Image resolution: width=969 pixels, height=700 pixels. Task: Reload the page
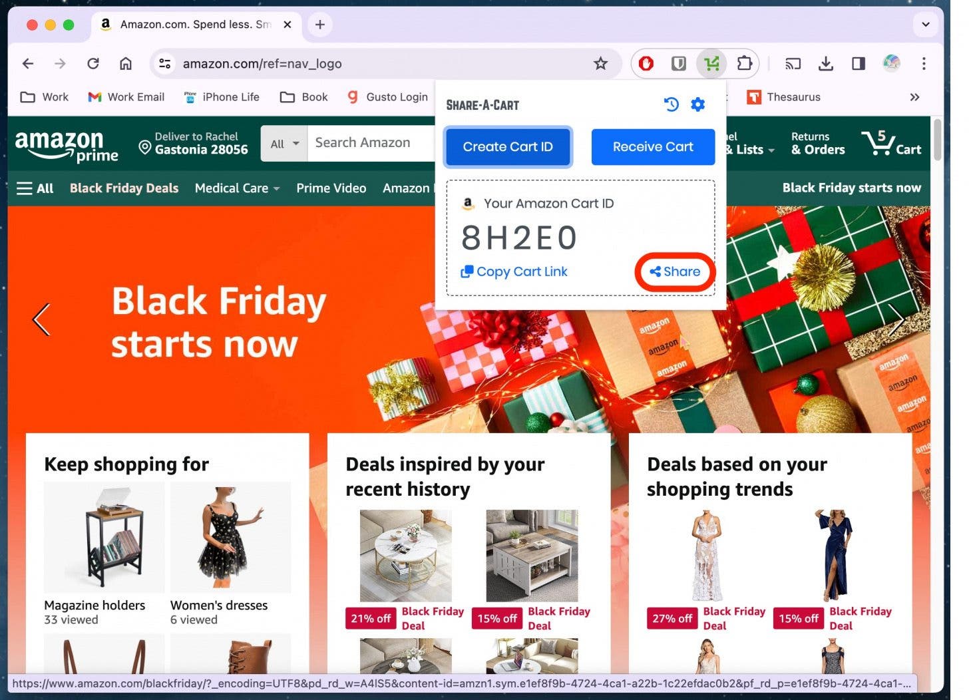[x=93, y=63]
